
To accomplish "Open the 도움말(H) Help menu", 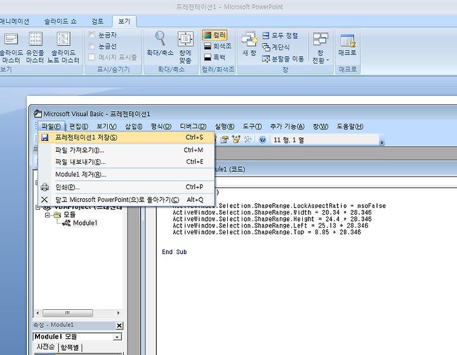I will tap(350, 126).
